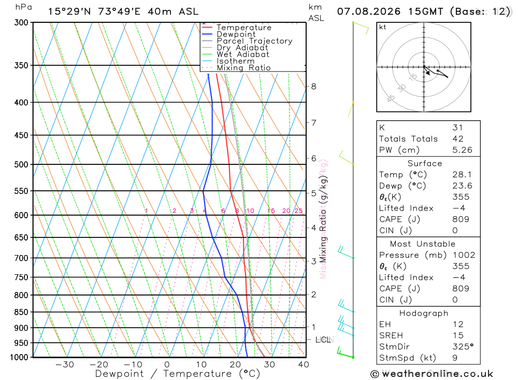The image size is (518, 380).
Task: Click the Surface CAPE (J) row
Action: pyautogui.click(x=428, y=220)
